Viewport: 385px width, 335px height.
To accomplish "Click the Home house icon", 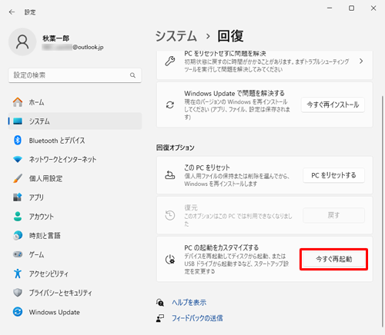I will [18, 102].
